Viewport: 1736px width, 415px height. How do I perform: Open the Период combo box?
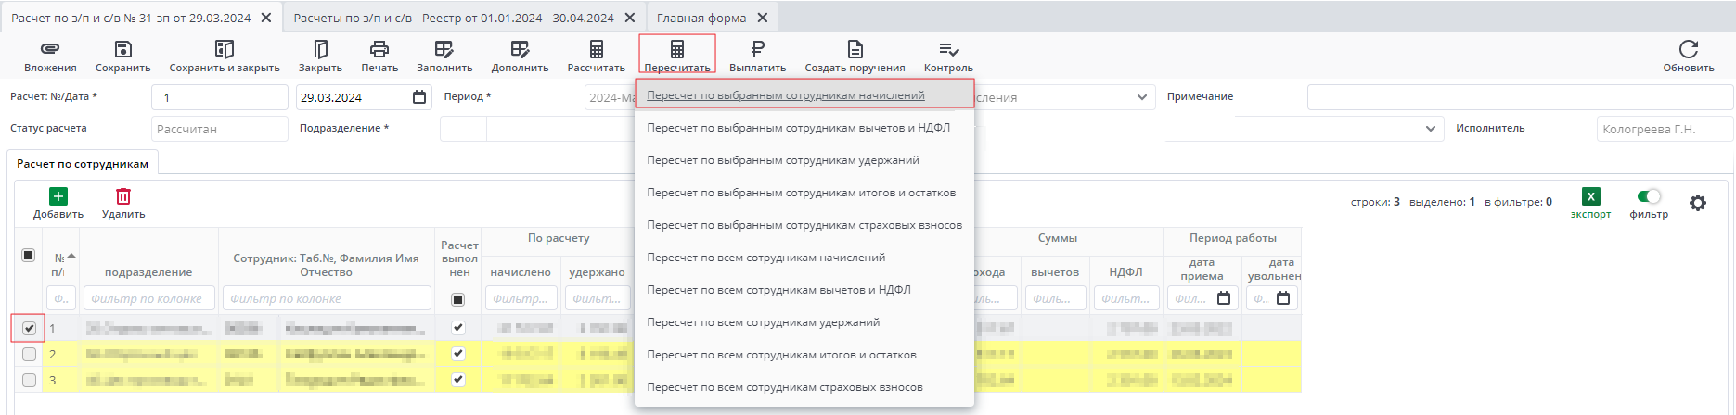tap(610, 97)
